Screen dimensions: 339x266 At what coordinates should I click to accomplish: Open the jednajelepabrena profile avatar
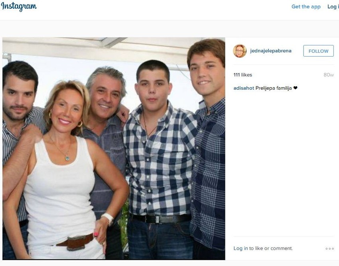[x=240, y=51]
